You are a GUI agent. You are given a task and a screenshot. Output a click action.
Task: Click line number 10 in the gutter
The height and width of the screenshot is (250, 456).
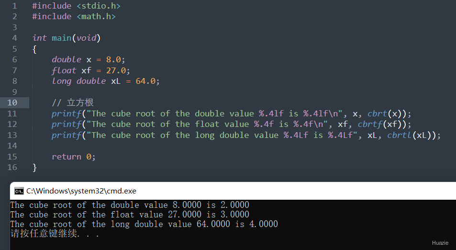[12, 102]
